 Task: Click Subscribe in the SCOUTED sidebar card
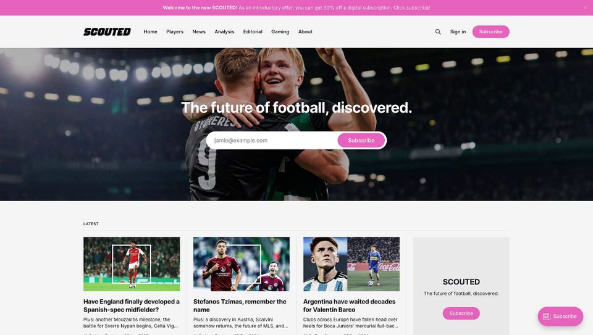click(x=461, y=313)
